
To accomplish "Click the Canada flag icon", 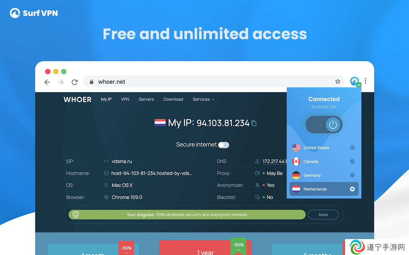I will pyautogui.click(x=296, y=161).
